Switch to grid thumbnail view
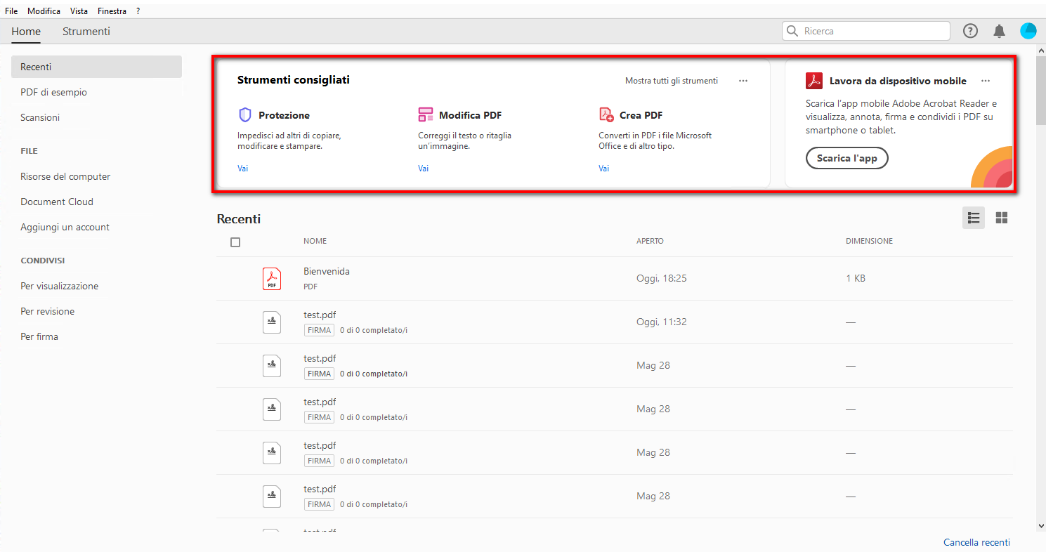Screen dimensions: 1046x552 [x=1002, y=218]
